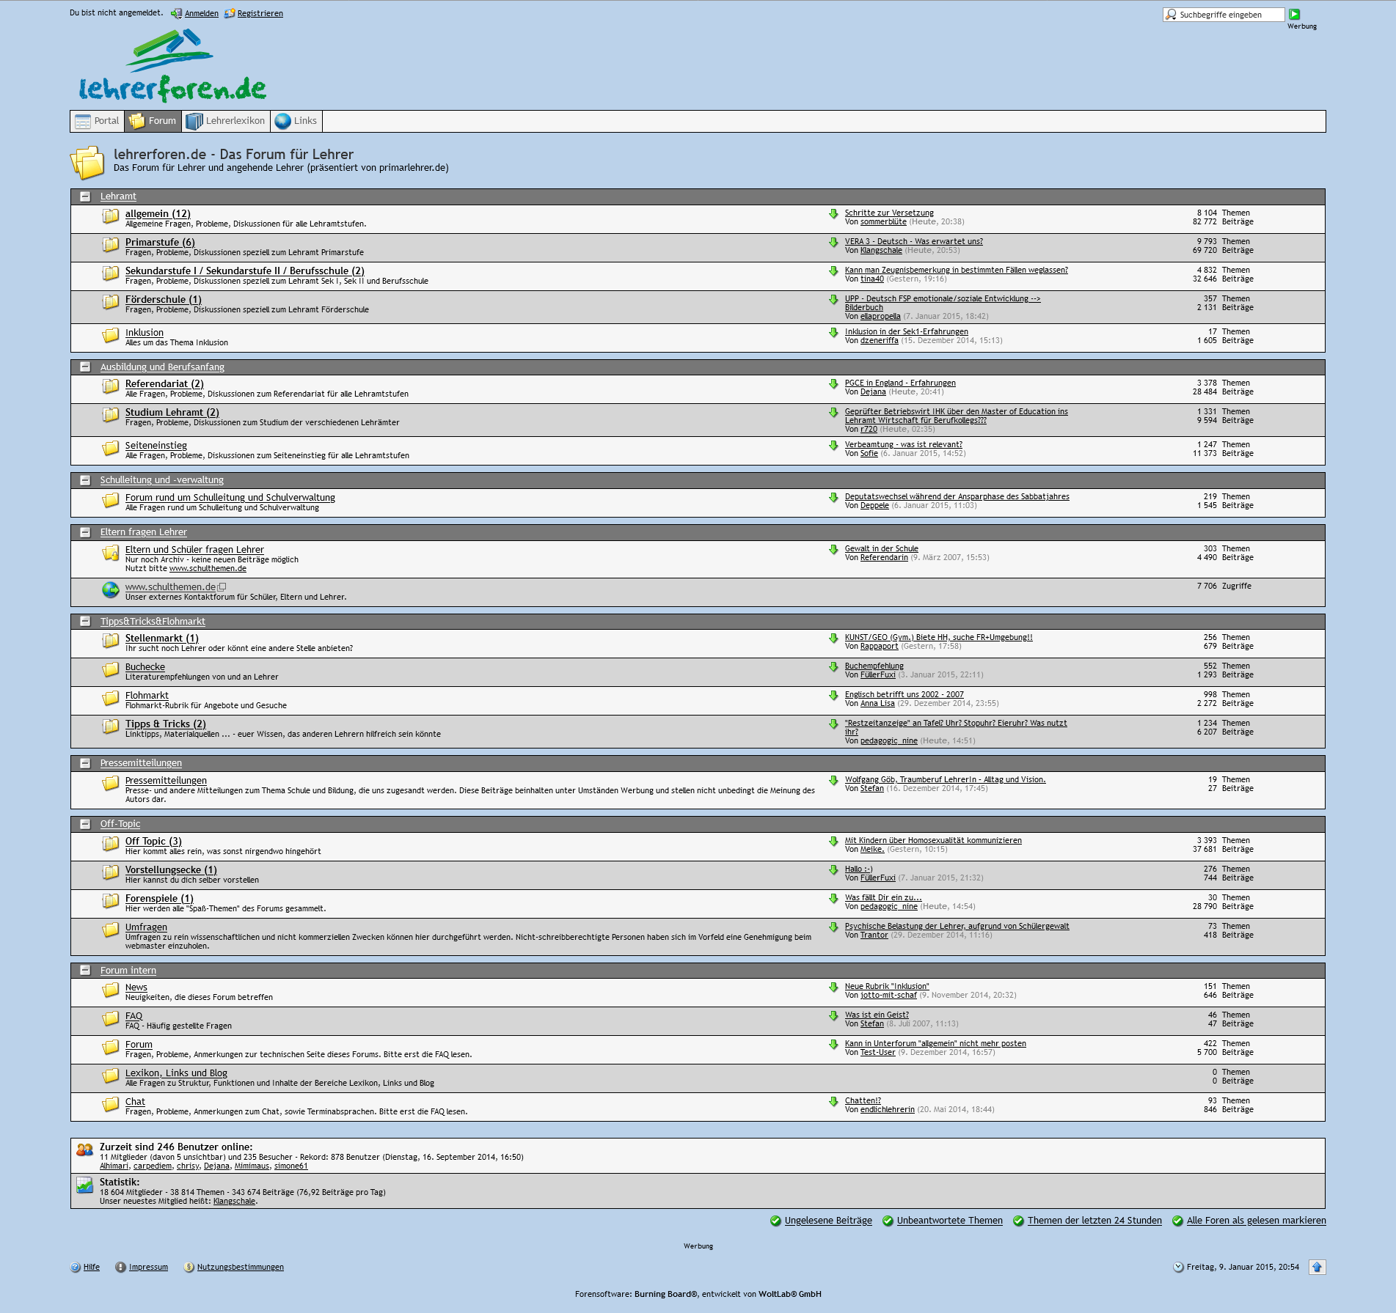This screenshot has height=1313, width=1396.
Task: Click the globe icon next to www.schulthemen.de
Action: [110, 589]
